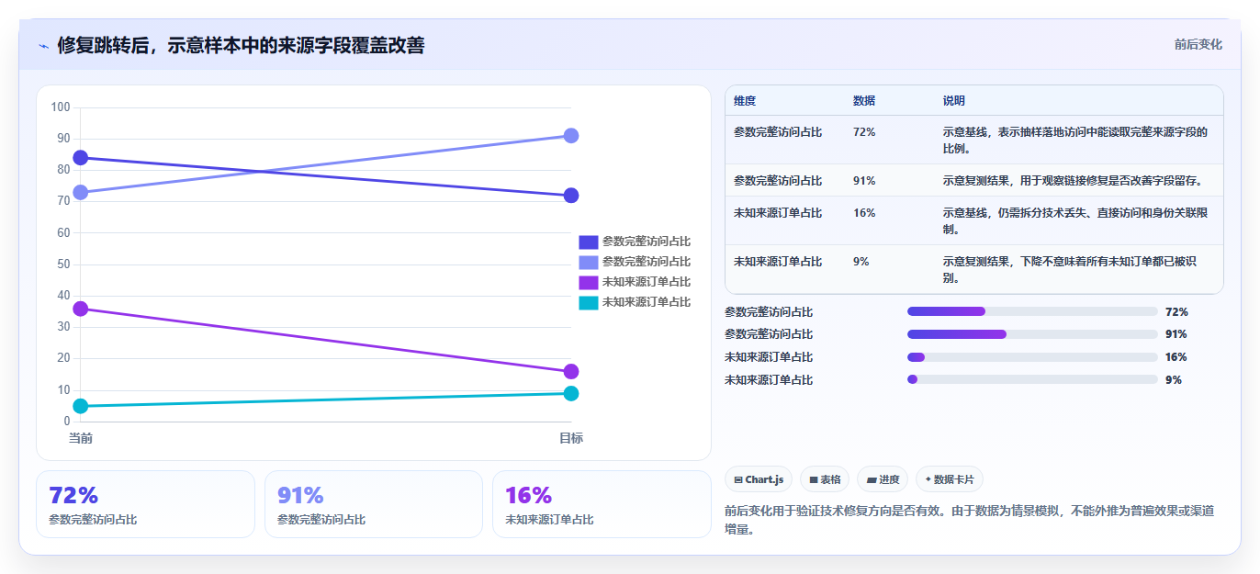Image resolution: width=1260 pixels, height=574 pixels.
Task: Click the 目标 x-axis label
Action: [571, 438]
